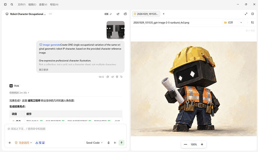Open the 完全访问 permission dropdown
This screenshot has width=258, height=152.
(x=23, y=143)
